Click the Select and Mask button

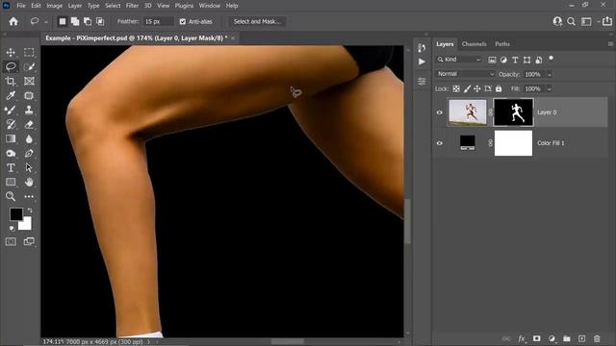(x=257, y=21)
